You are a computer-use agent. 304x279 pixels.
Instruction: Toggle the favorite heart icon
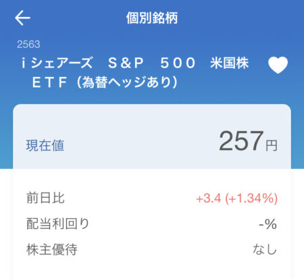(278, 65)
